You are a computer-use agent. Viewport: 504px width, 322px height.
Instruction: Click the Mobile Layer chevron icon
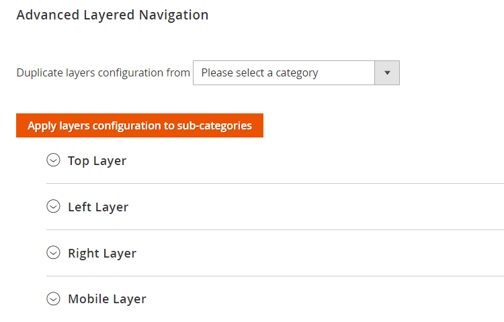[x=53, y=299]
